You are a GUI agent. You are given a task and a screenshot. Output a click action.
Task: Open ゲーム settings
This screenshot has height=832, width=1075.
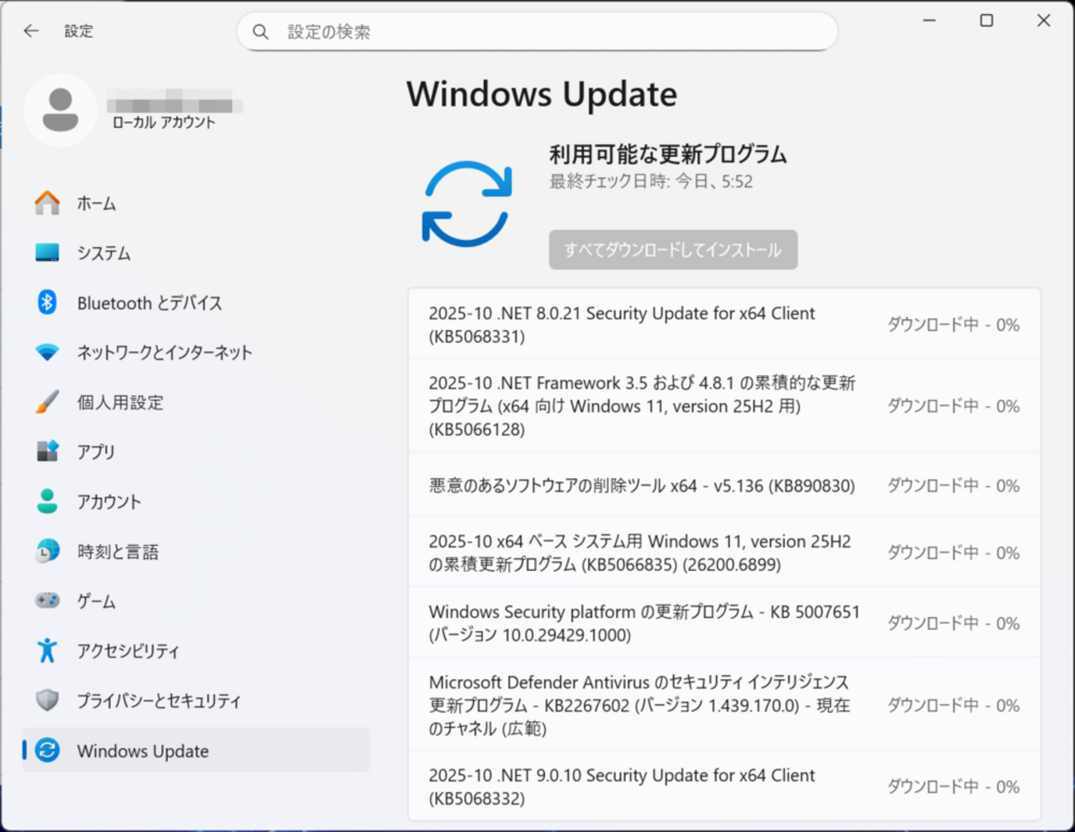point(196,600)
